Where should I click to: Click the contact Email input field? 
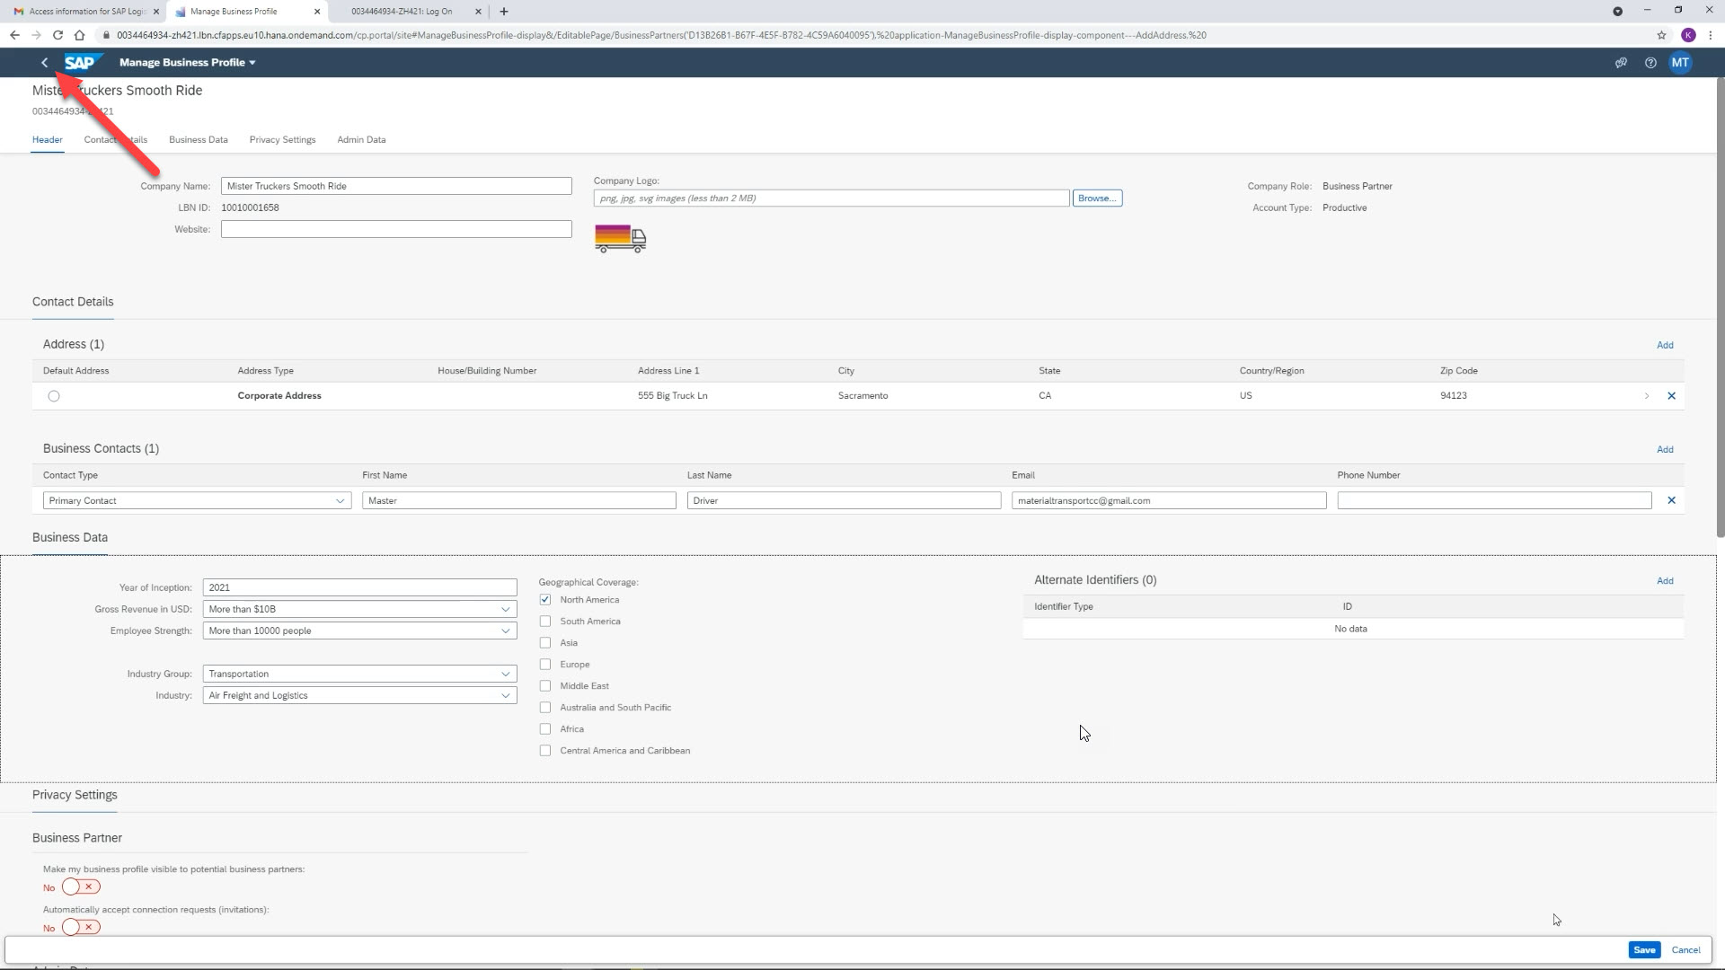[1169, 501]
